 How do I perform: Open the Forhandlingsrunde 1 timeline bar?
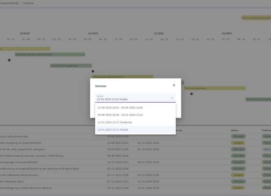(x=214, y=88)
